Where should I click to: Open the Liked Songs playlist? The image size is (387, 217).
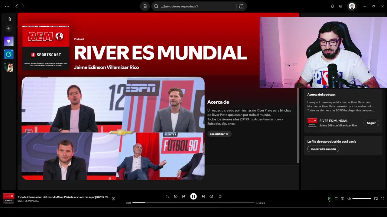(8, 41)
